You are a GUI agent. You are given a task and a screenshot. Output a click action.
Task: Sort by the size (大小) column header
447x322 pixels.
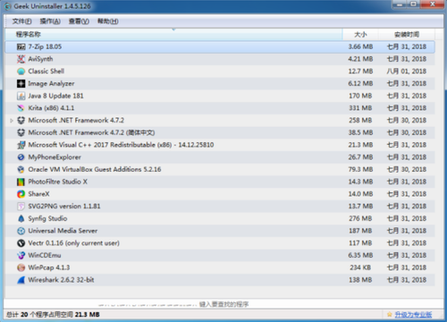[360, 35]
